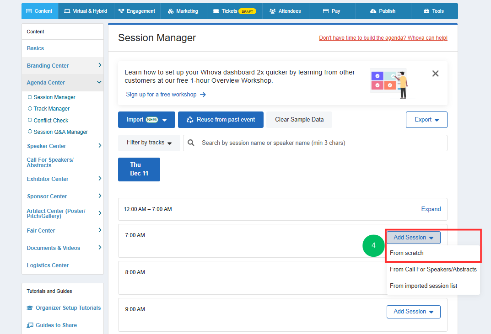Viewport: 491px width, 334px height.
Task: Open the Export dropdown
Action: click(426, 120)
